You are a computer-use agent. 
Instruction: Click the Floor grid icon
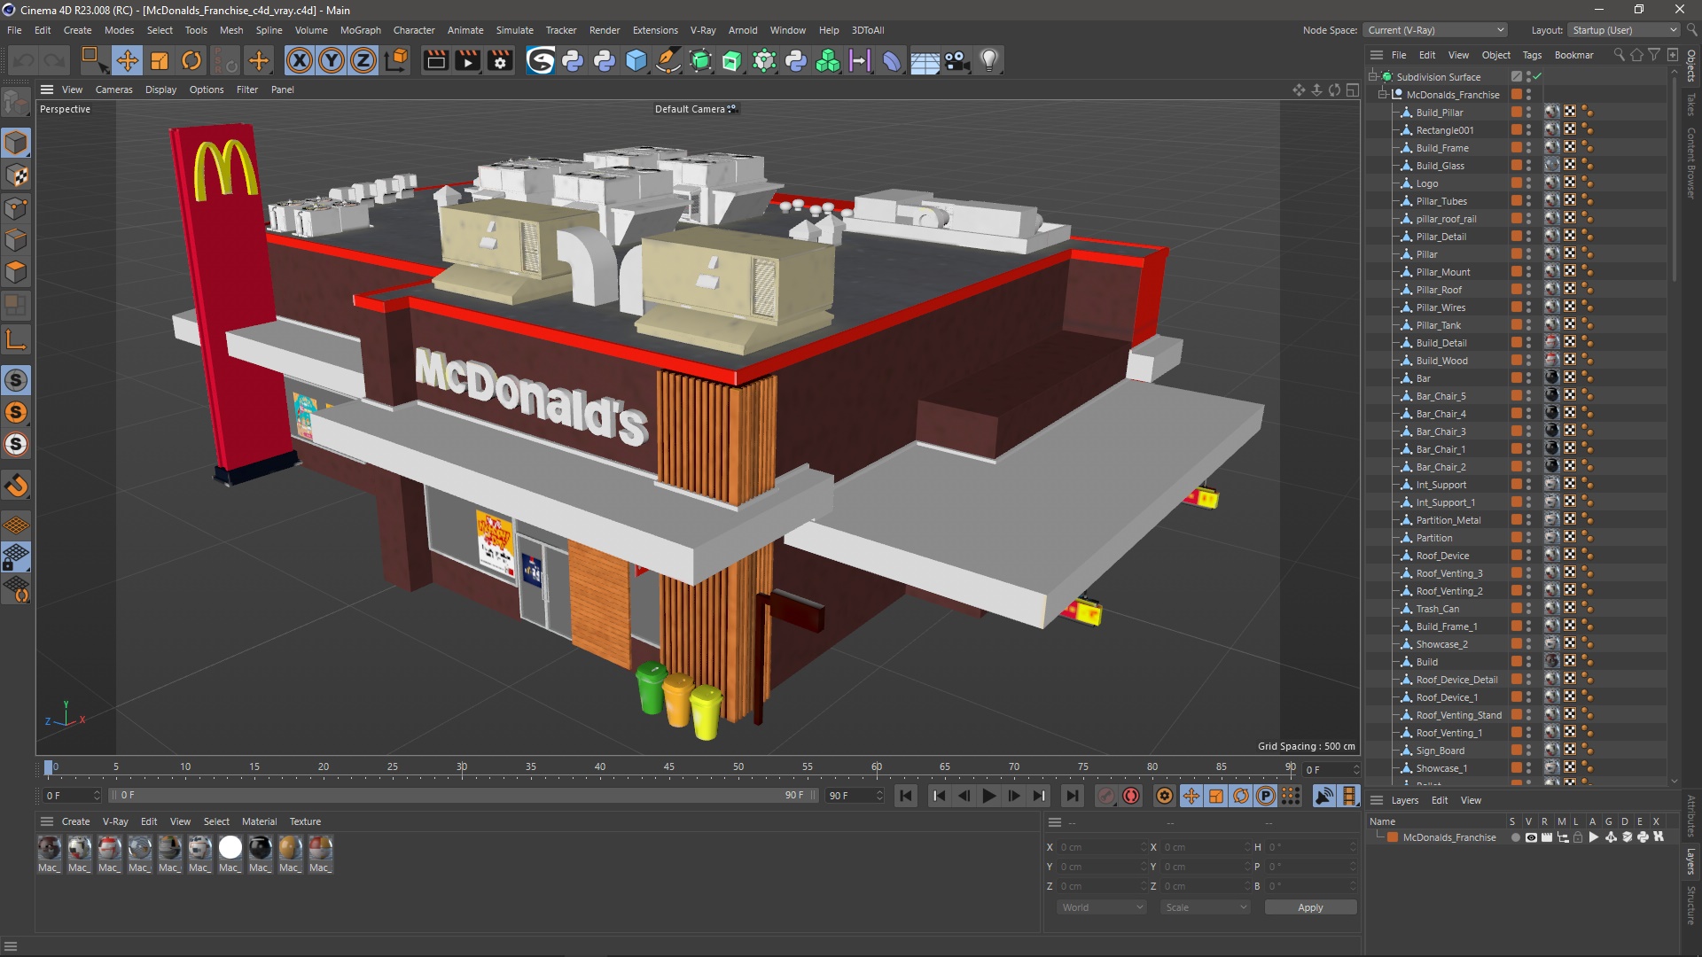pos(925,61)
